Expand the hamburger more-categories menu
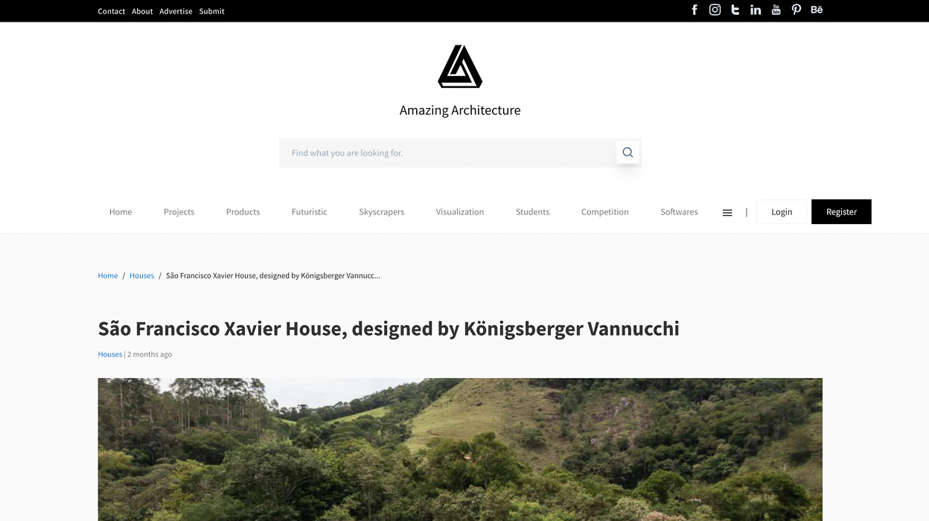The height and width of the screenshot is (521, 929). (x=727, y=212)
